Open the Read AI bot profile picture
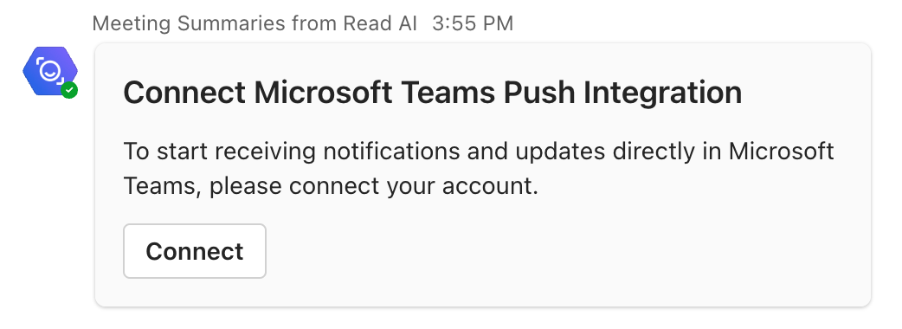Image resolution: width=902 pixels, height=329 pixels. pos(50,71)
